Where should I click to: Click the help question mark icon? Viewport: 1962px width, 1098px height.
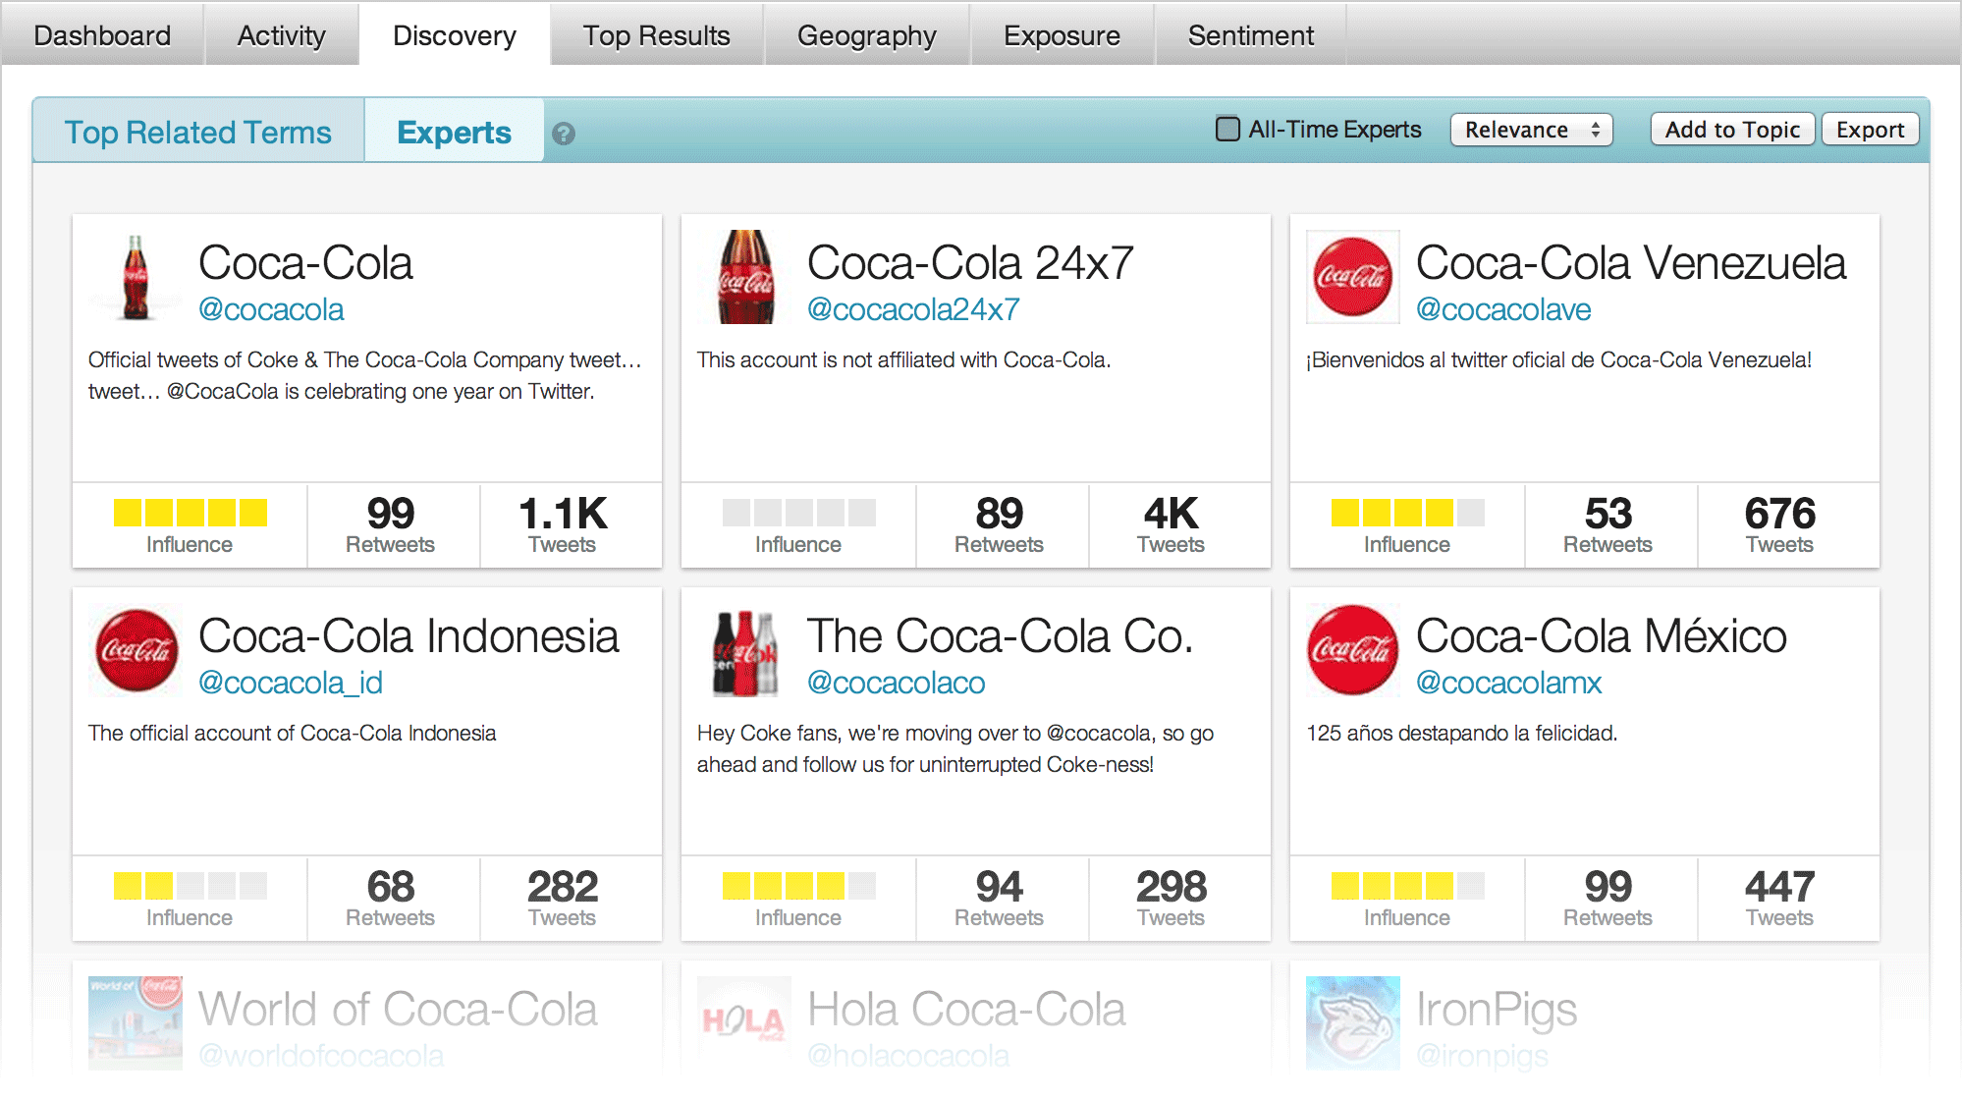pos(564,134)
